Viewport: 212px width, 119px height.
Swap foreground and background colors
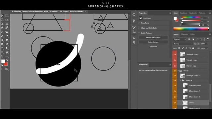coord(7,60)
